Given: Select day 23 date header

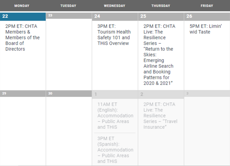Looking at the screenshot, I should (x=69, y=16).
